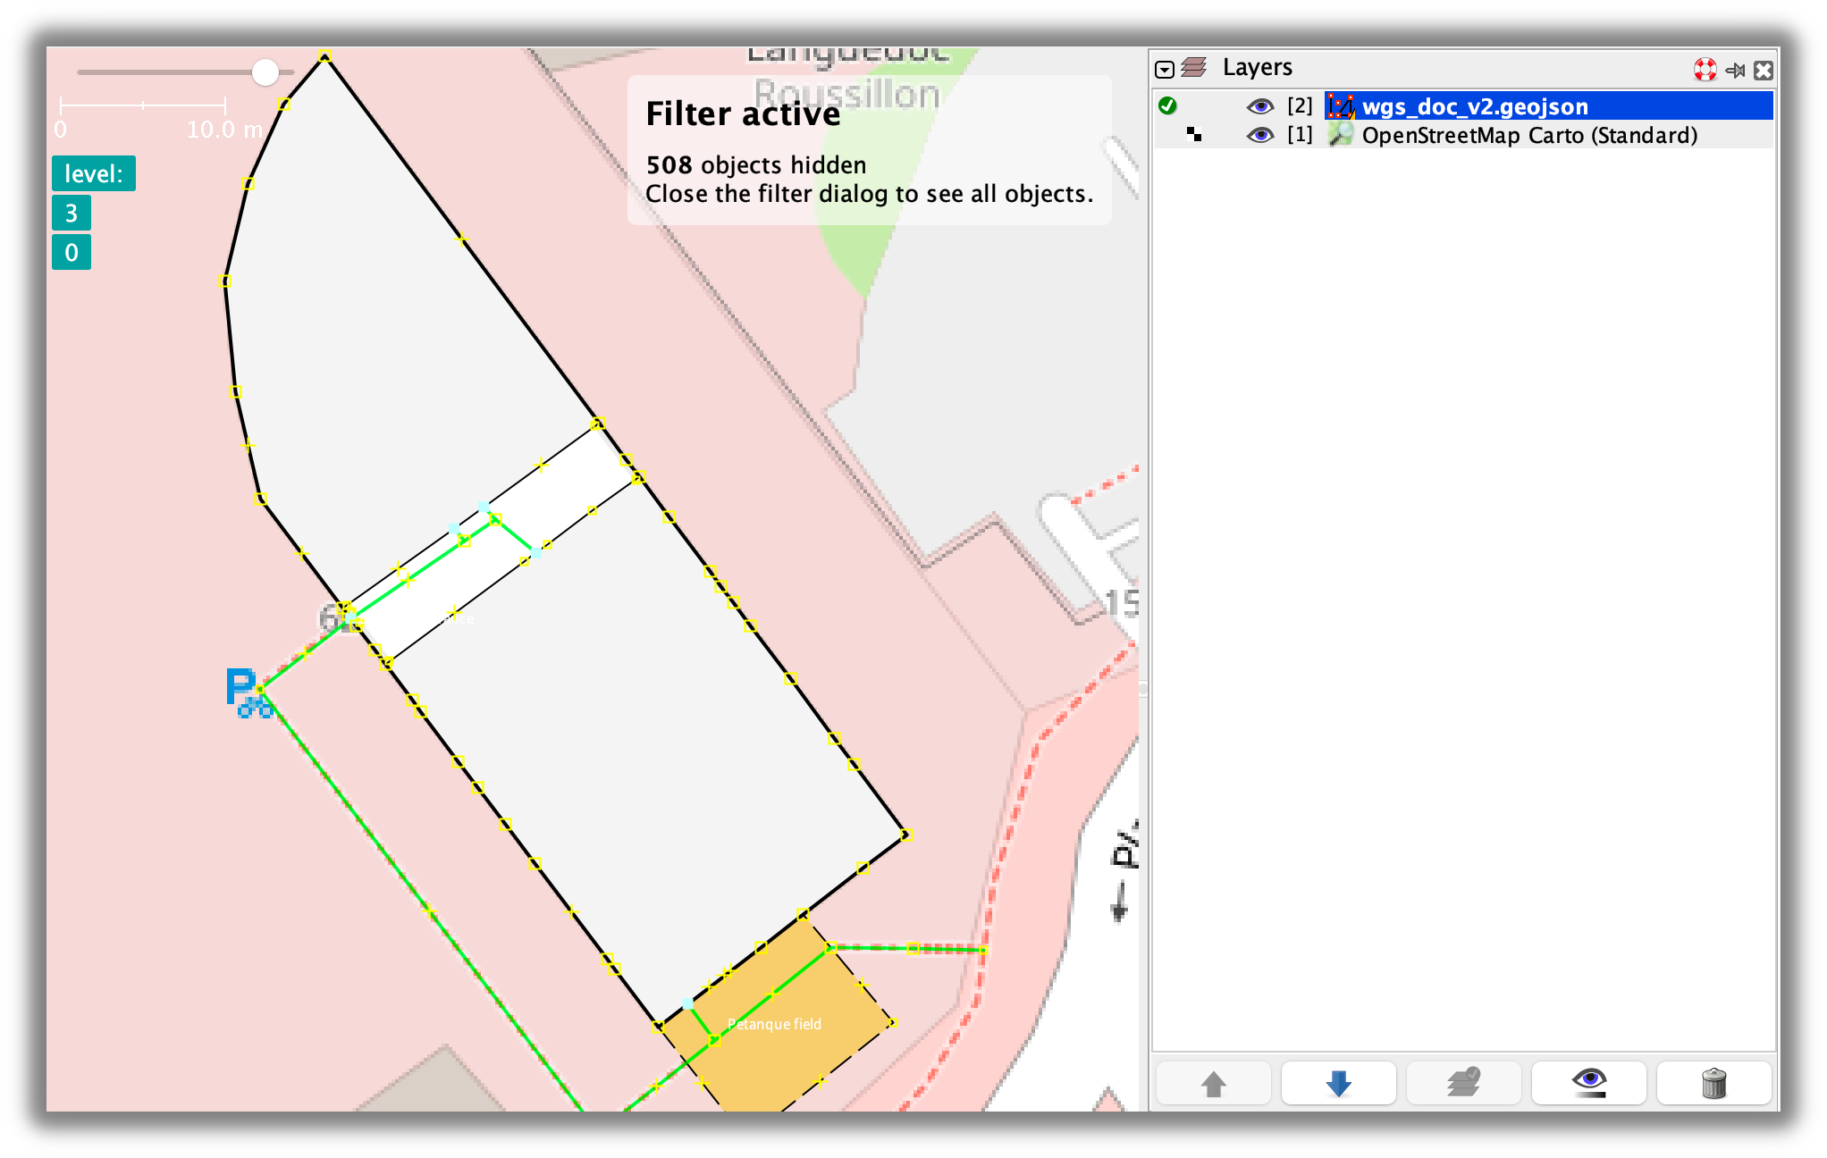Open the Layers panel menu disclosure arrow

(x=1165, y=69)
